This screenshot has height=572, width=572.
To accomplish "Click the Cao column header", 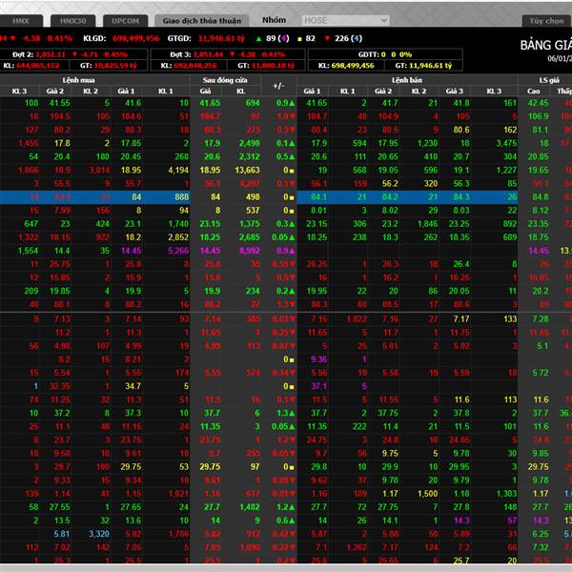I will tap(533, 92).
